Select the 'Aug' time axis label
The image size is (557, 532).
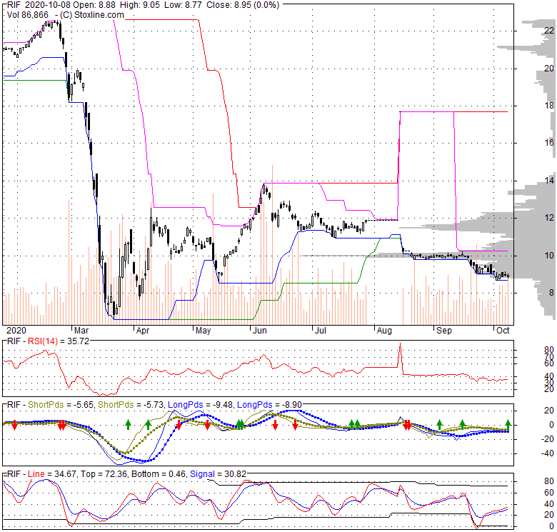pos(384,331)
